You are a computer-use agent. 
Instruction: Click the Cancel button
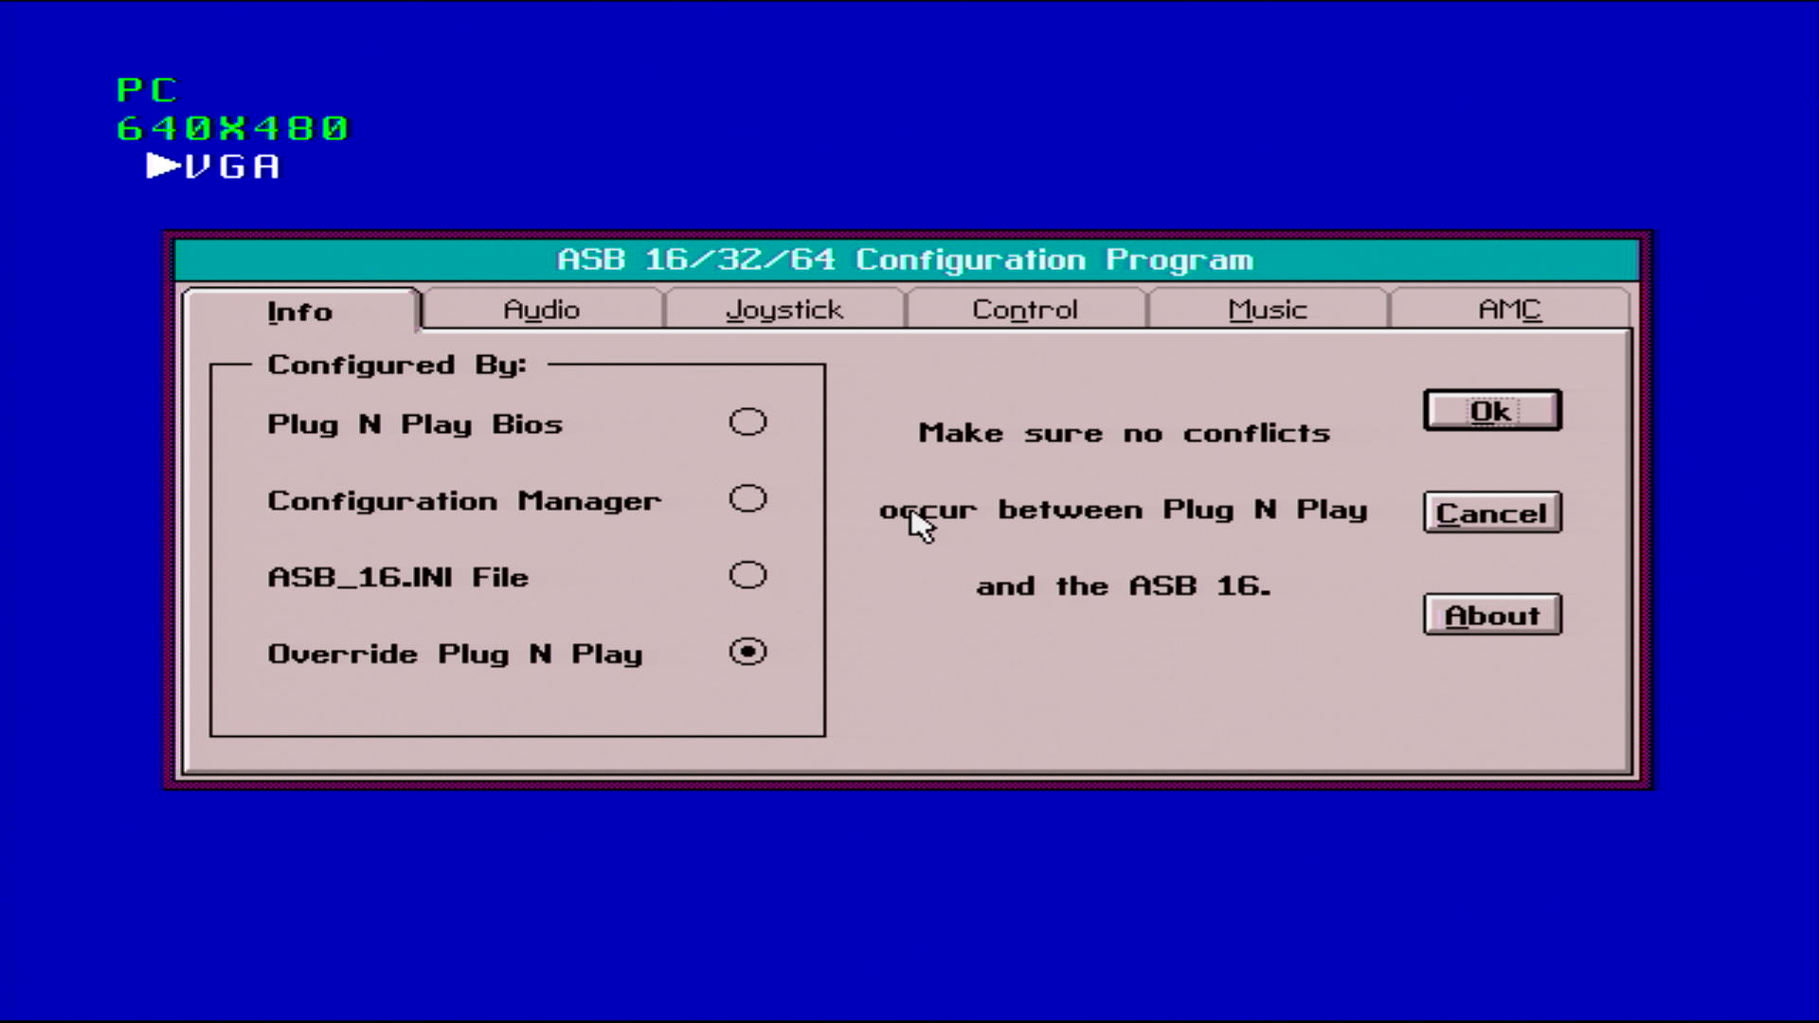[1491, 512]
